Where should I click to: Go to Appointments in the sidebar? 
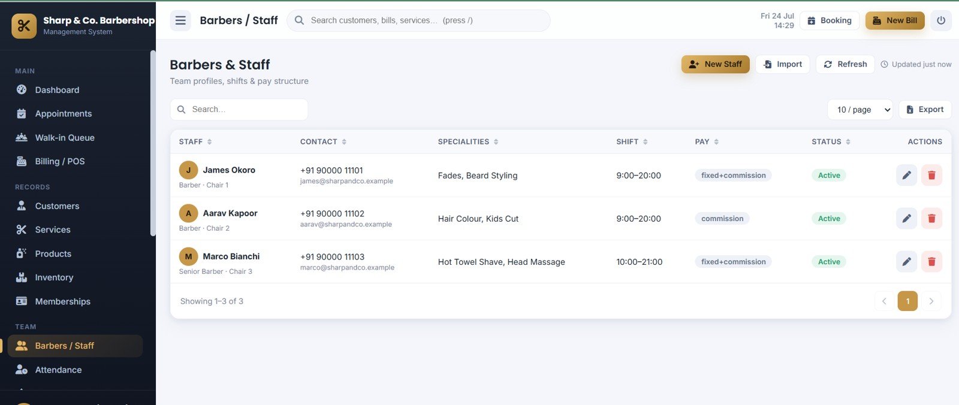75,114
